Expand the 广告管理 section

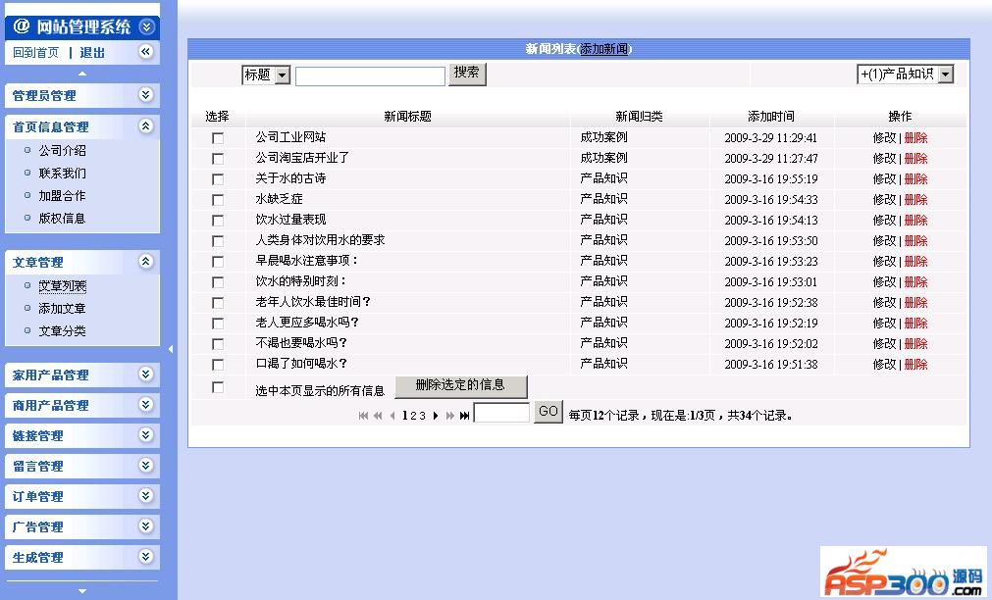(x=145, y=526)
